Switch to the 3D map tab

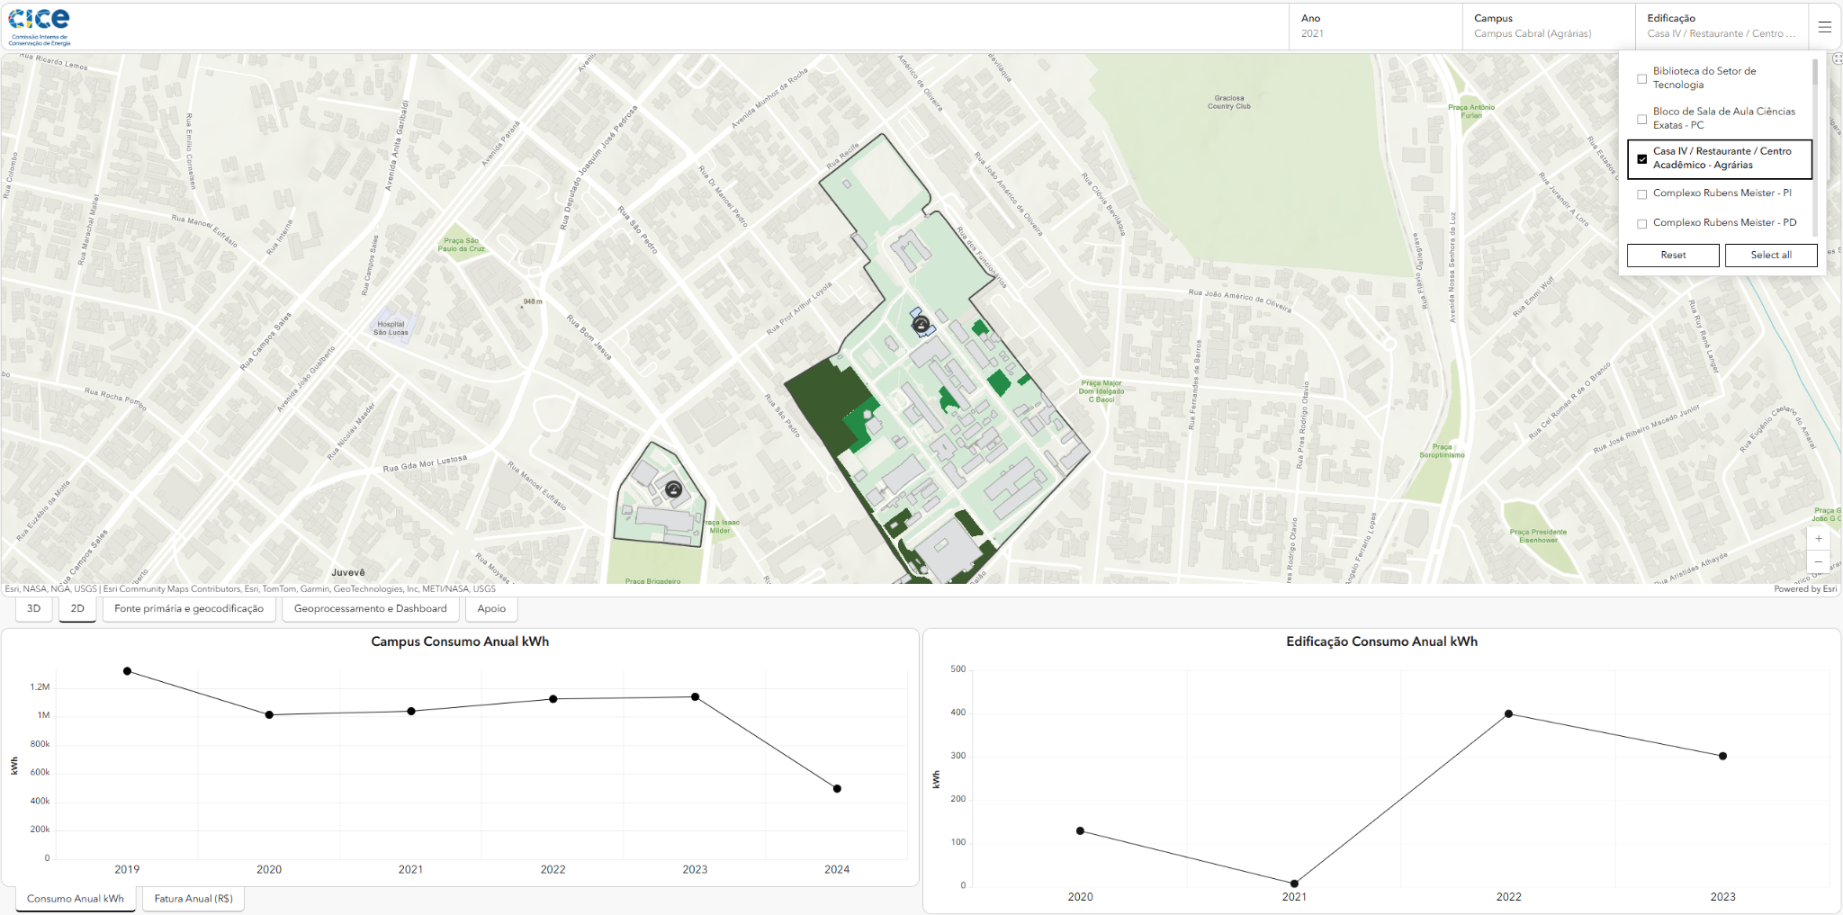[34, 609]
